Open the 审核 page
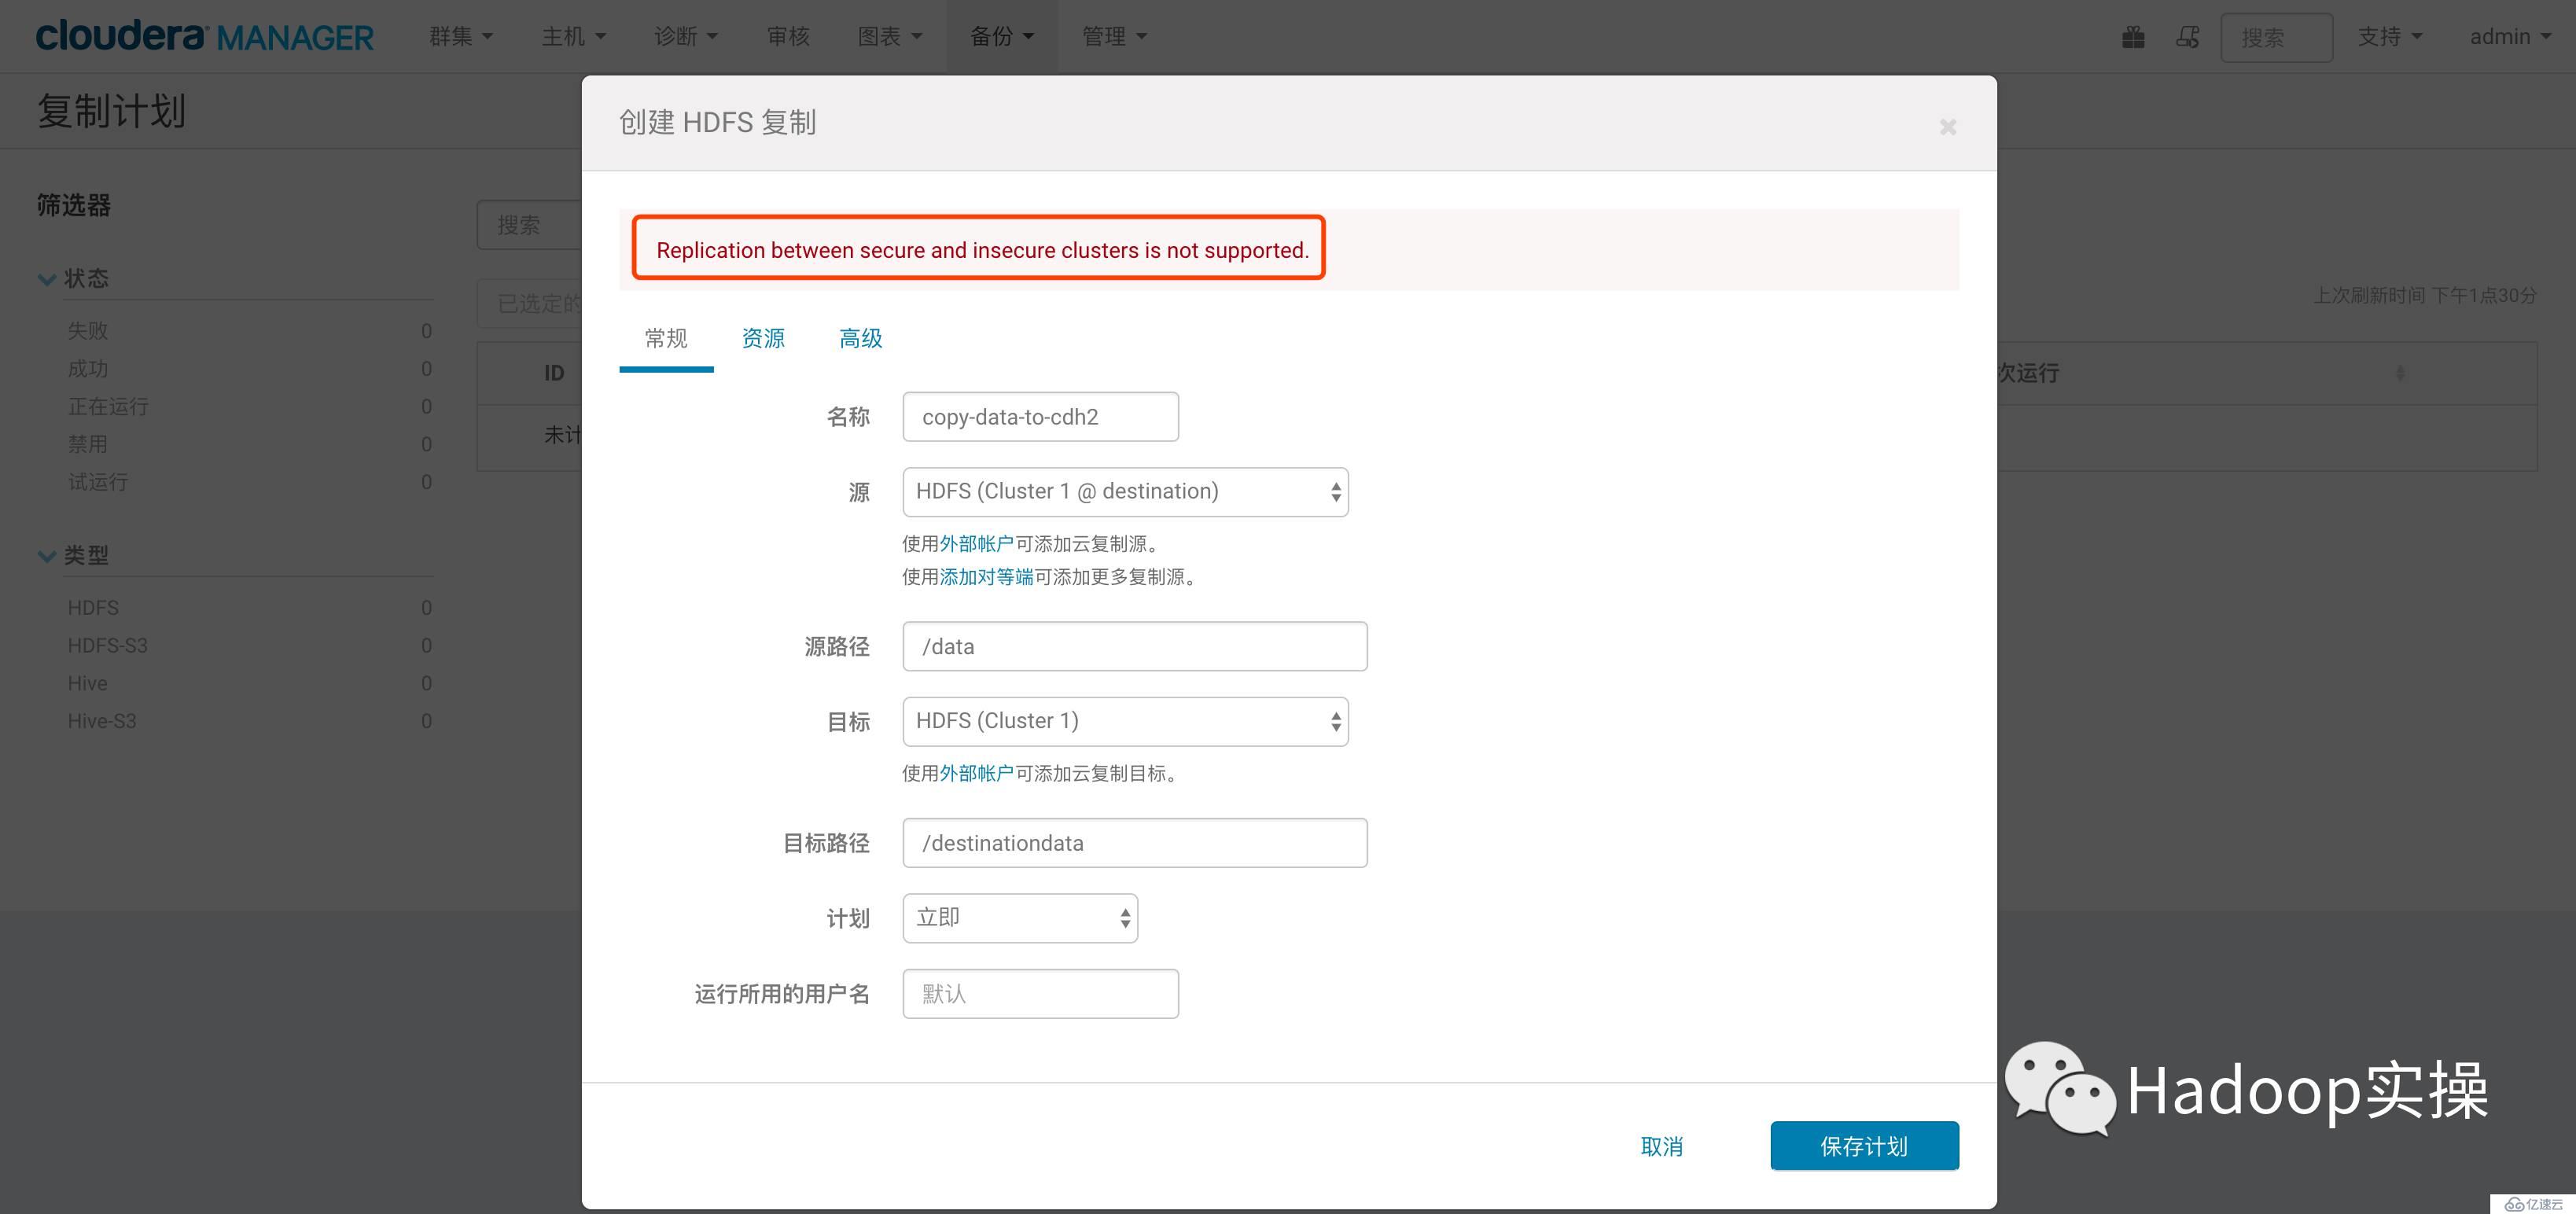The image size is (2576, 1214). 788,36
